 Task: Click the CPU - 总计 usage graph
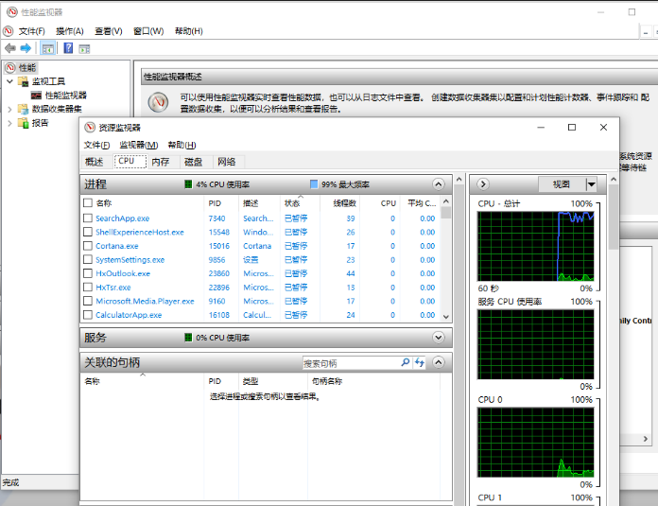click(x=535, y=246)
